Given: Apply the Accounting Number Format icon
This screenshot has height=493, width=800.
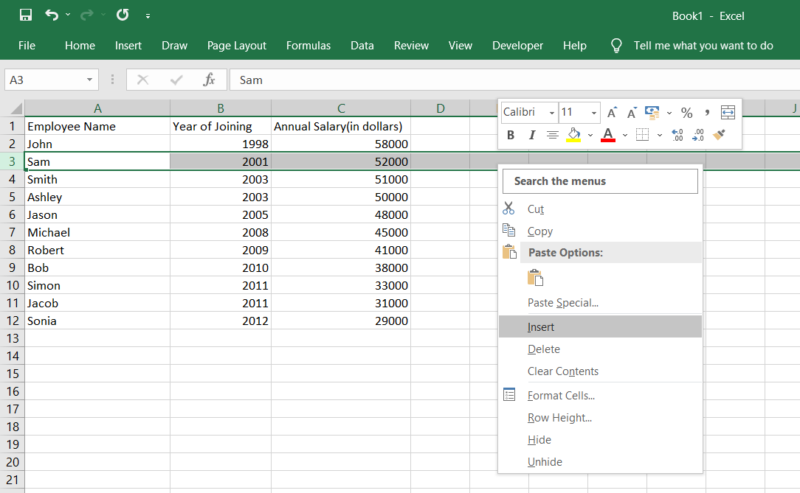Looking at the screenshot, I should point(653,113).
